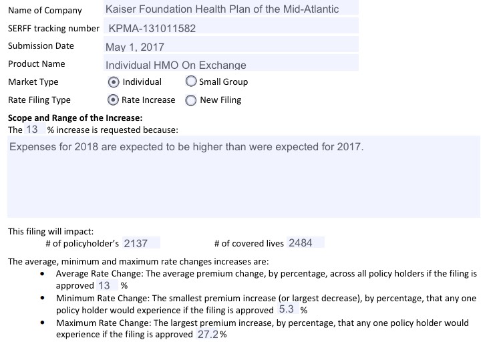Click the Rate Filing Type label
The width and height of the screenshot is (499, 348).
click(x=39, y=100)
